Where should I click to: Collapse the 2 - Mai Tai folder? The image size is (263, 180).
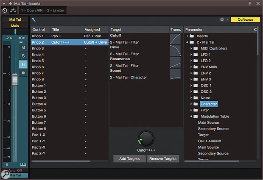[187, 42]
